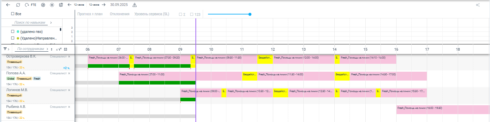This screenshot has height=122, width=490.
Task: Remove Островерхова В.К. row with X
Action: [69, 57]
